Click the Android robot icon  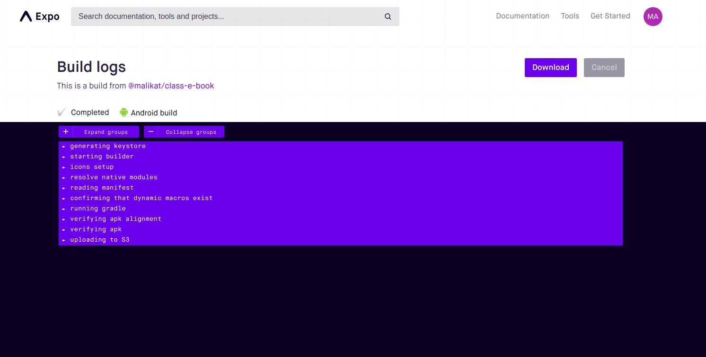tap(124, 112)
